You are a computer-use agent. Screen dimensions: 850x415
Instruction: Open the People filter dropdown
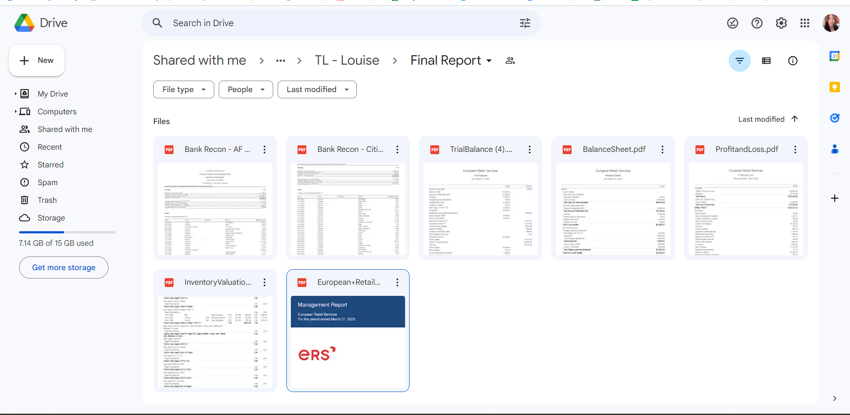[x=246, y=89]
